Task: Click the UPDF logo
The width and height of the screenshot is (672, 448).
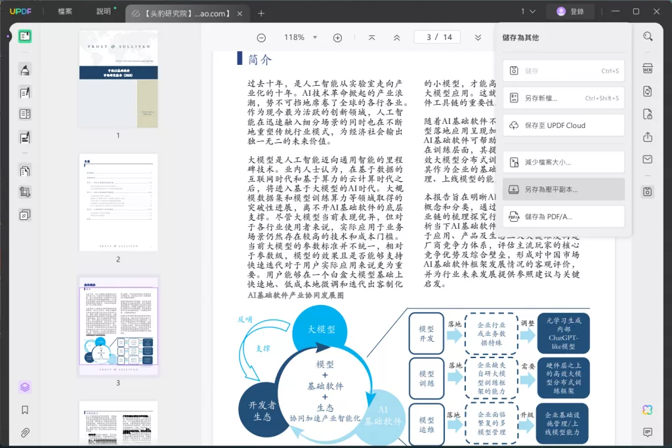Action: [x=20, y=12]
